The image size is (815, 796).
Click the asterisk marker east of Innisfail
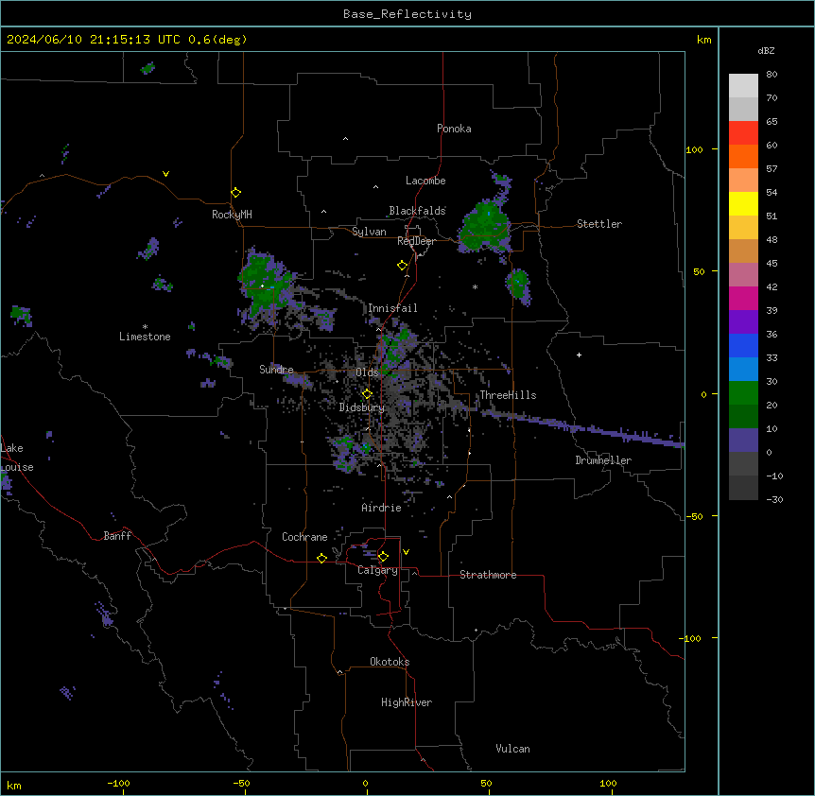pyautogui.click(x=475, y=286)
